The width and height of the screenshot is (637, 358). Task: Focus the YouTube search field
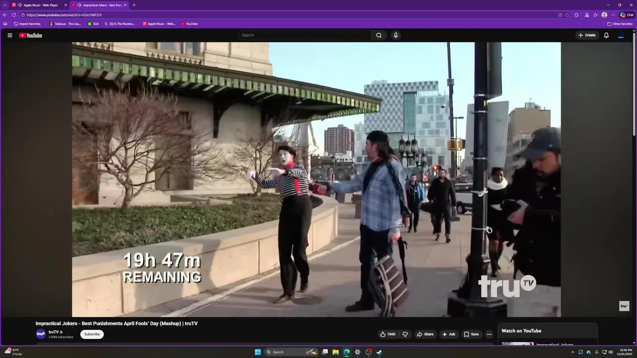coord(305,35)
